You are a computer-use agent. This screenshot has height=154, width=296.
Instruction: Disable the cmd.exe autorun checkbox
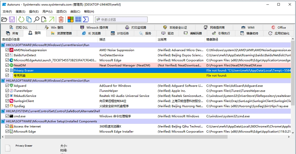pos(7,116)
